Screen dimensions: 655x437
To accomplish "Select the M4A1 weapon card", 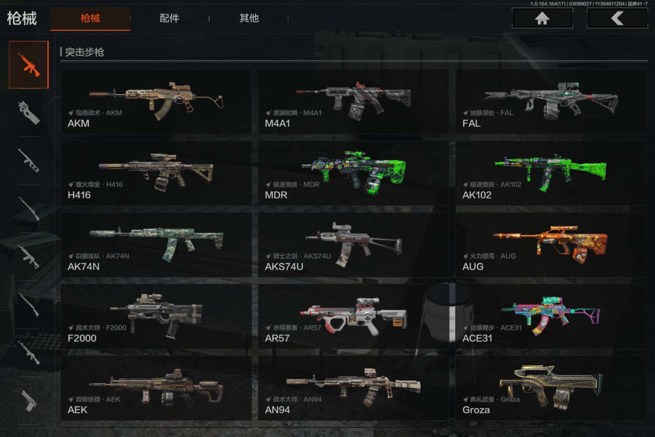I will tap(354, 101).
